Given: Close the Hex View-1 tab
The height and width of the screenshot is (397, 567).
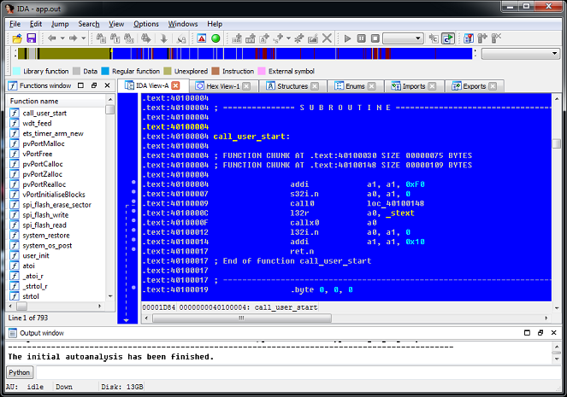Looking at the screenshot, I should pos(246,86).
